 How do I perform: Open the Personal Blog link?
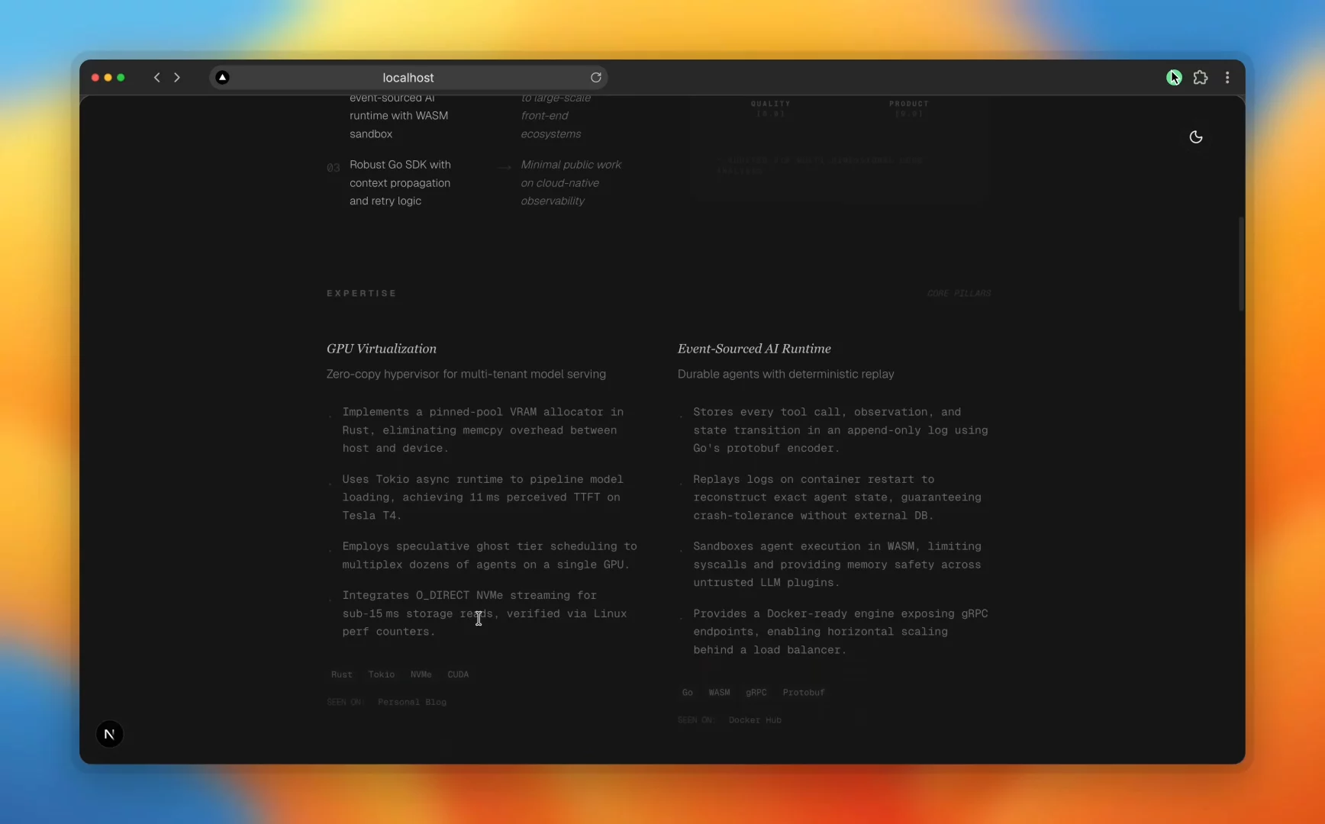click(412, 702)
